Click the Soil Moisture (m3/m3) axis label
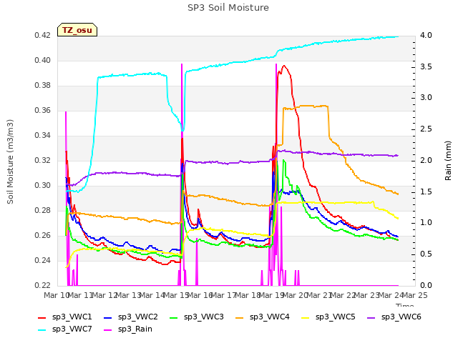Viewport: 458px width, 343px height. click(10, 161)
